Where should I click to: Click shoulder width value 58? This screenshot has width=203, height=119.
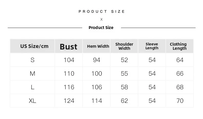click(x=124, y=87)
